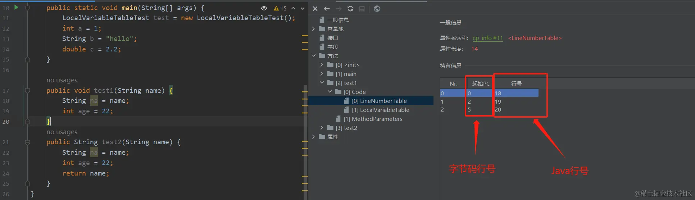Click start PC value 5 in table
Screen dimensions: 695x200
469,109
